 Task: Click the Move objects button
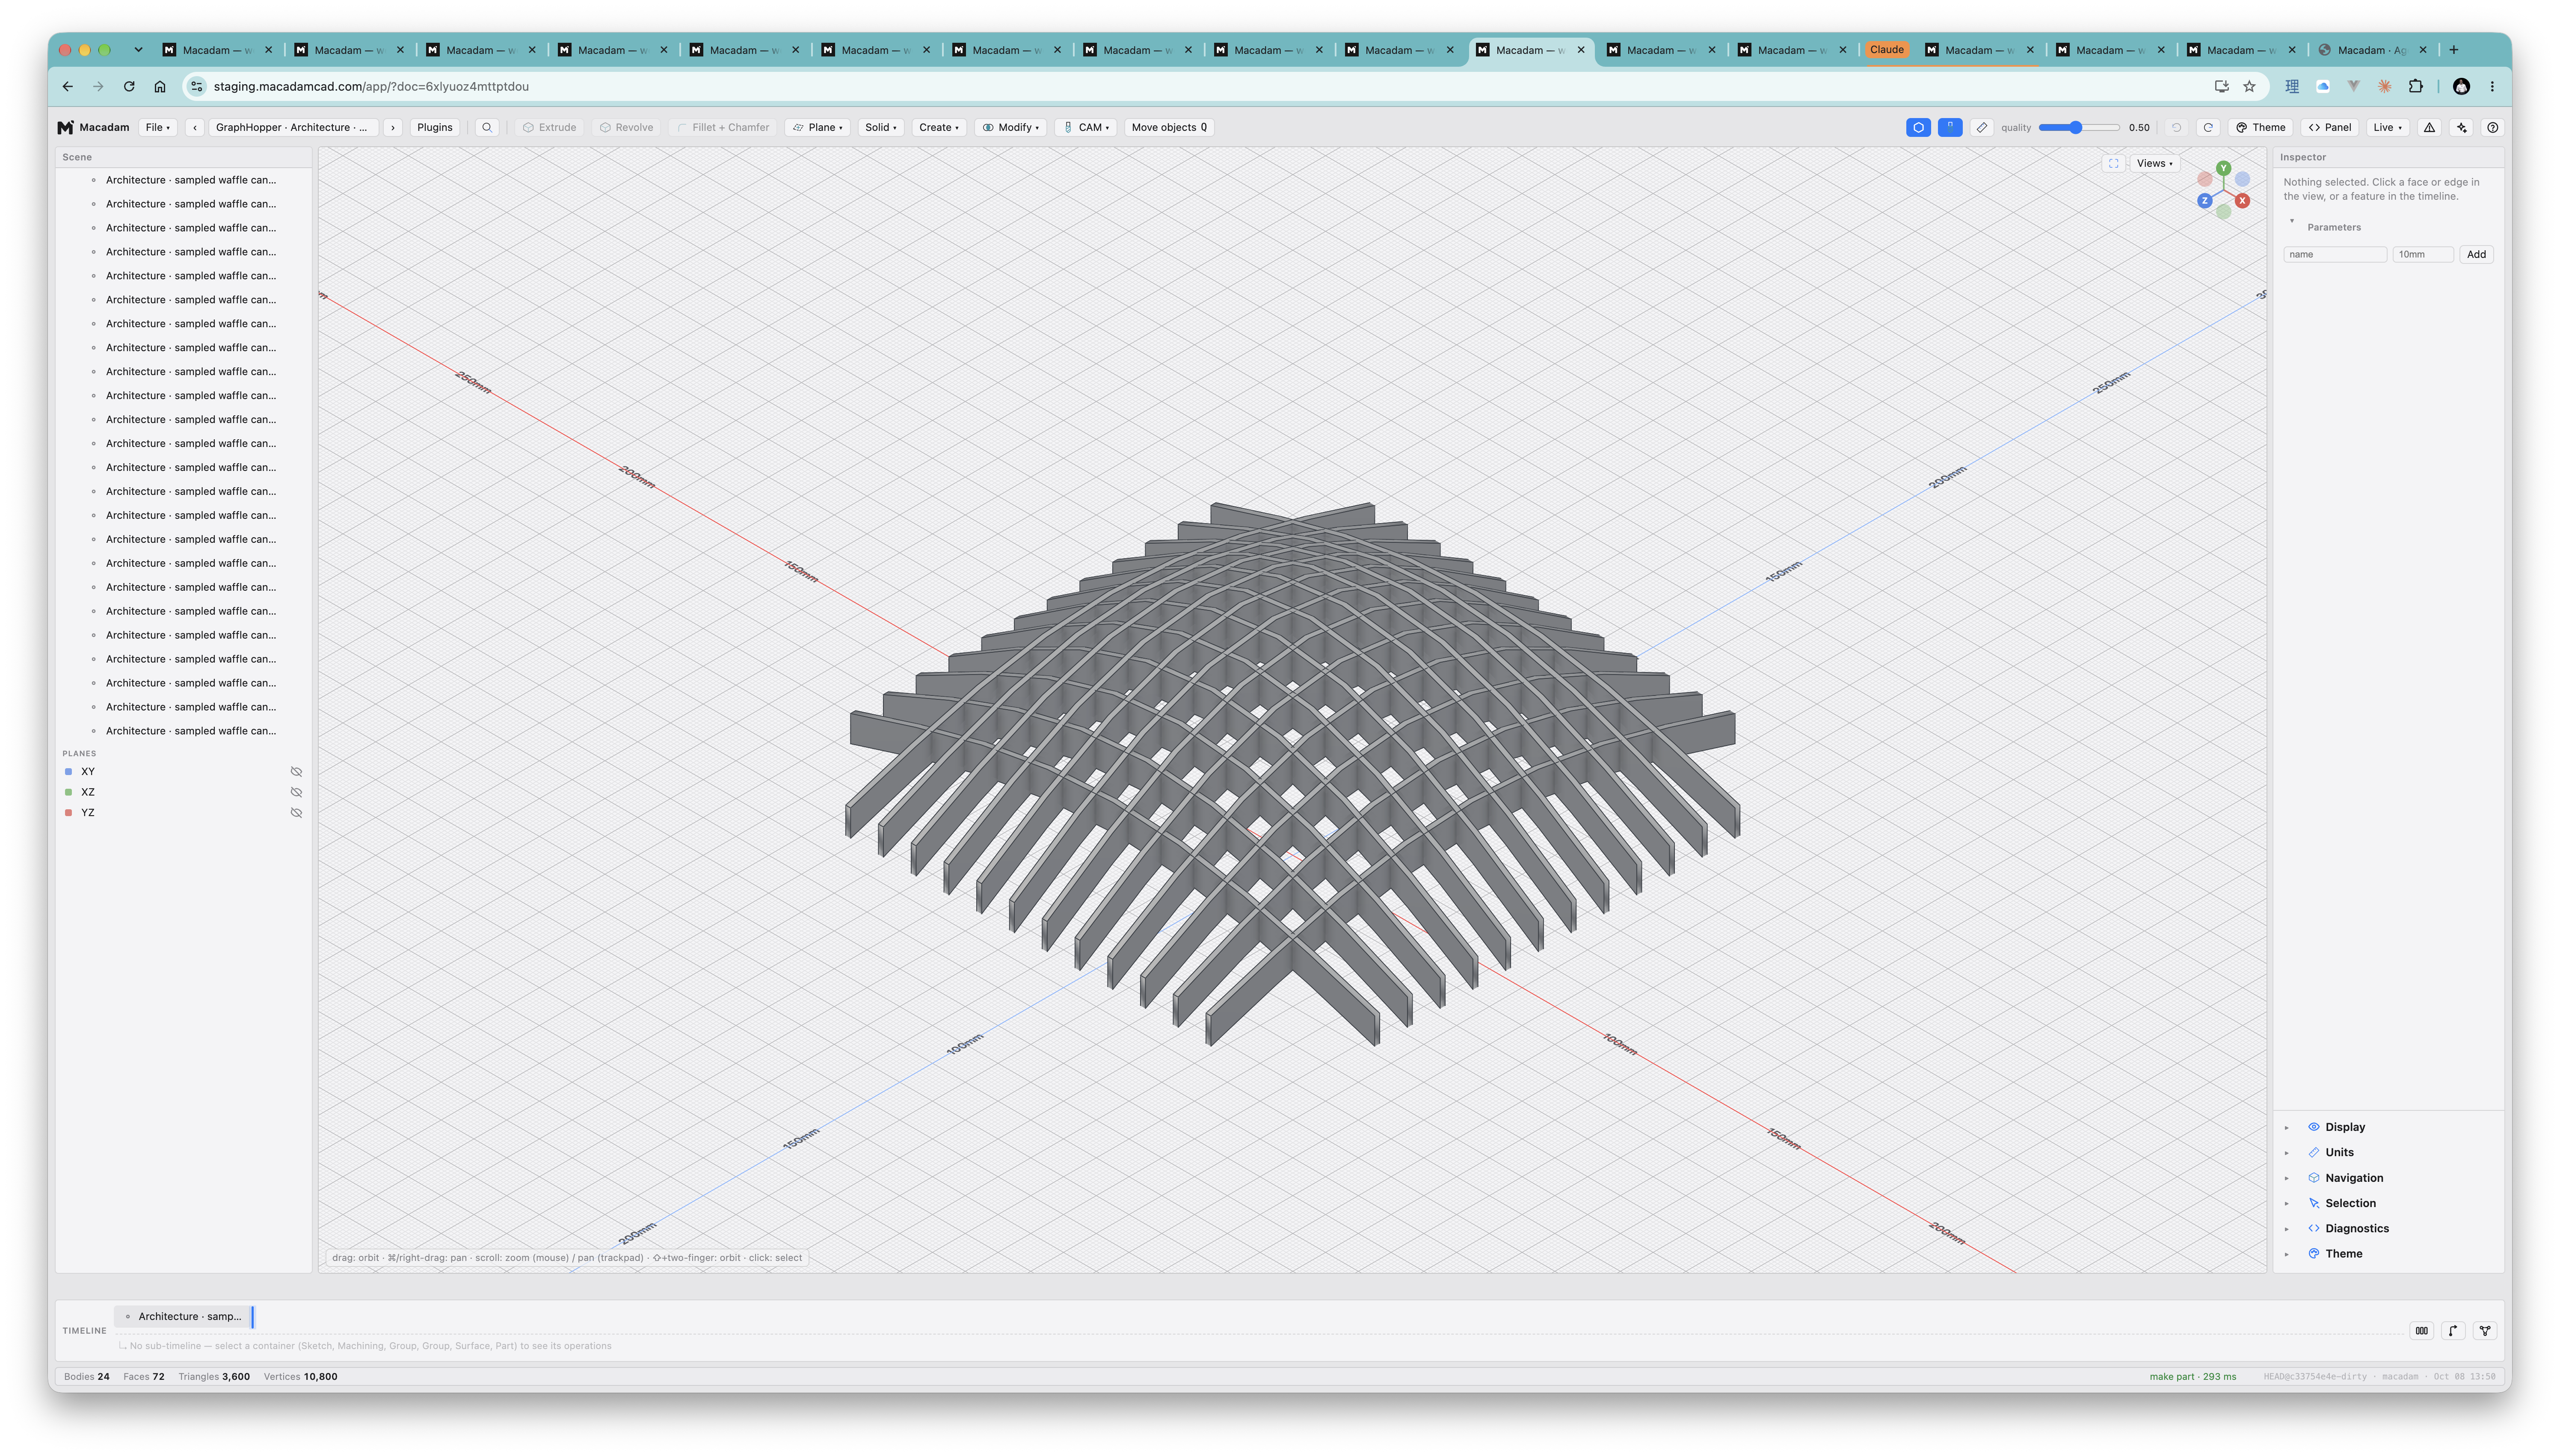(x=1169, y=127)
